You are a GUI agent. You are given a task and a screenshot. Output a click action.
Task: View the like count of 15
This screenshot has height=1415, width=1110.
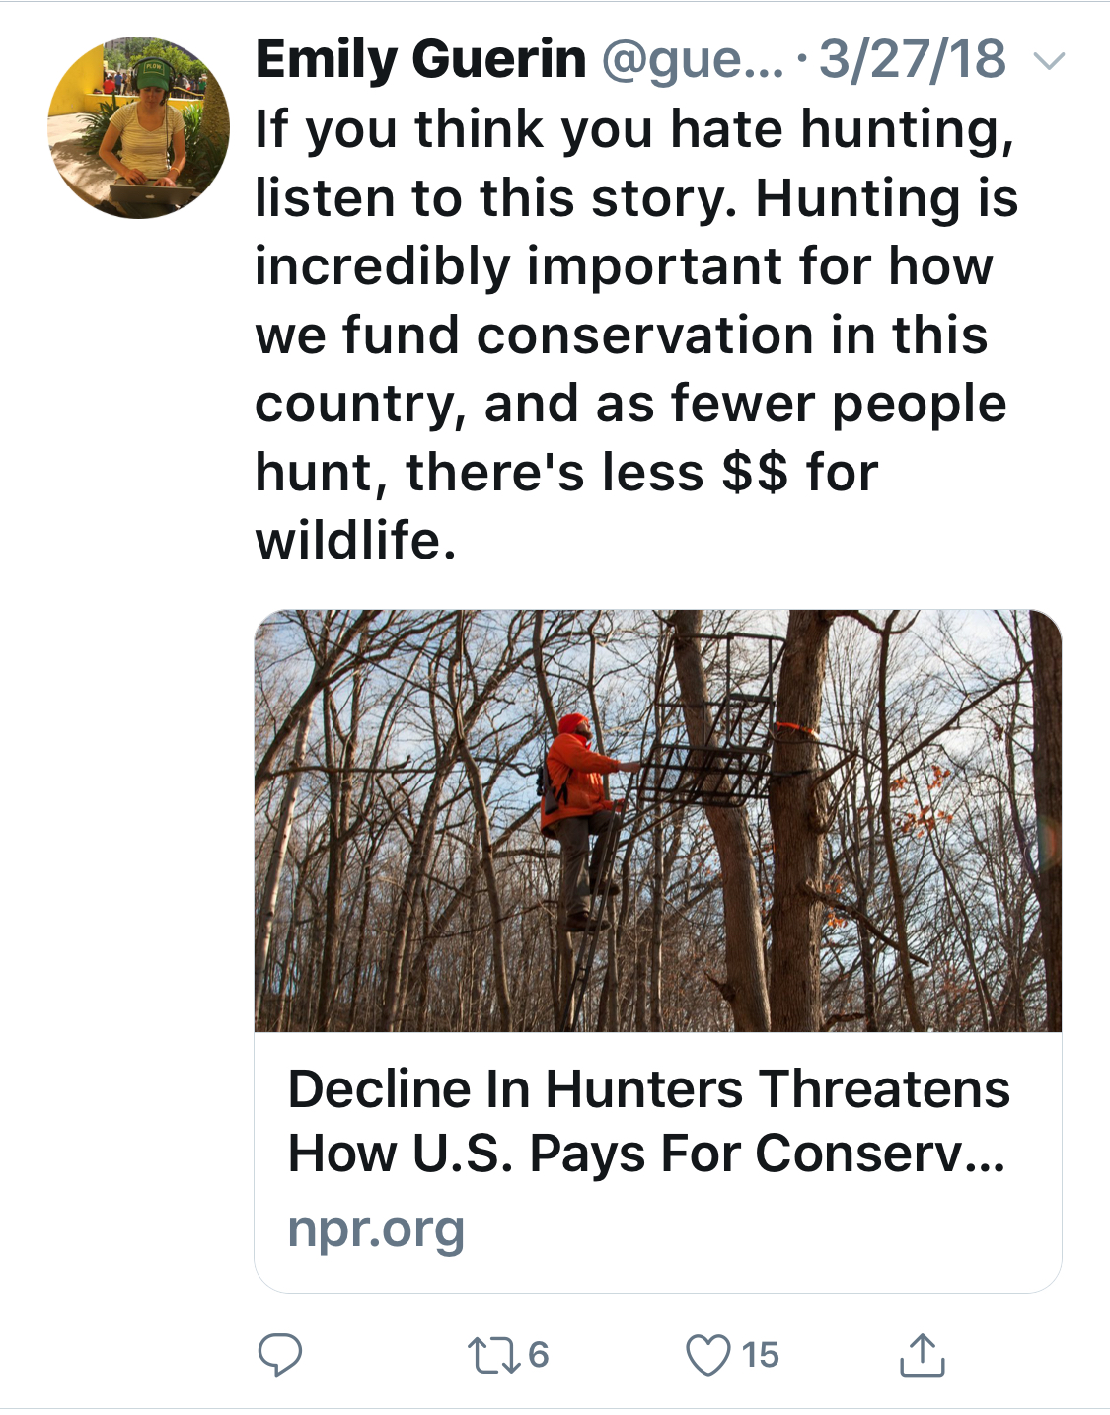tap(761, 1355)
